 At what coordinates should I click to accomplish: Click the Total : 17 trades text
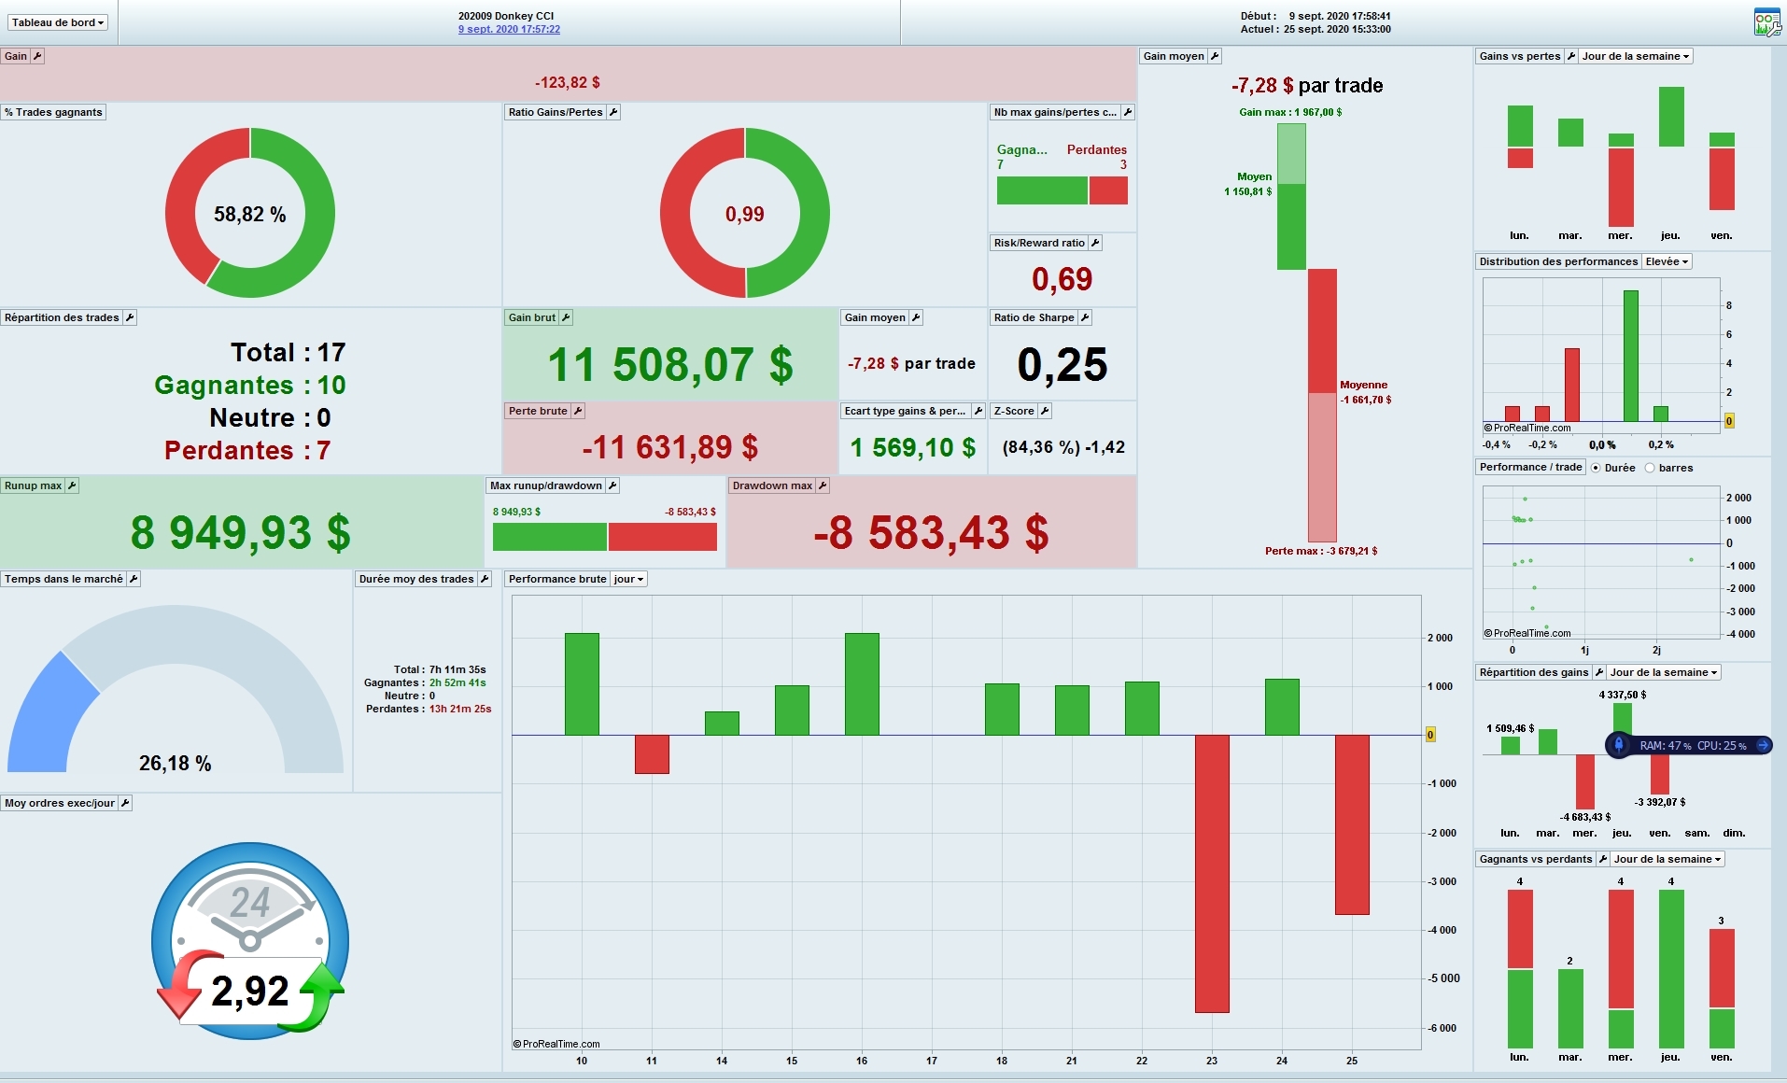tap(288, 352)
